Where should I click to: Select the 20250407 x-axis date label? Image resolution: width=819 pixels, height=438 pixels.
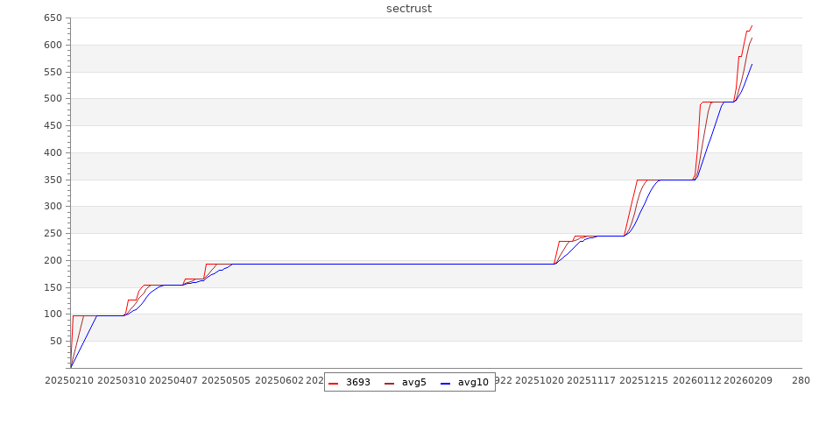(x=174, y=380)
